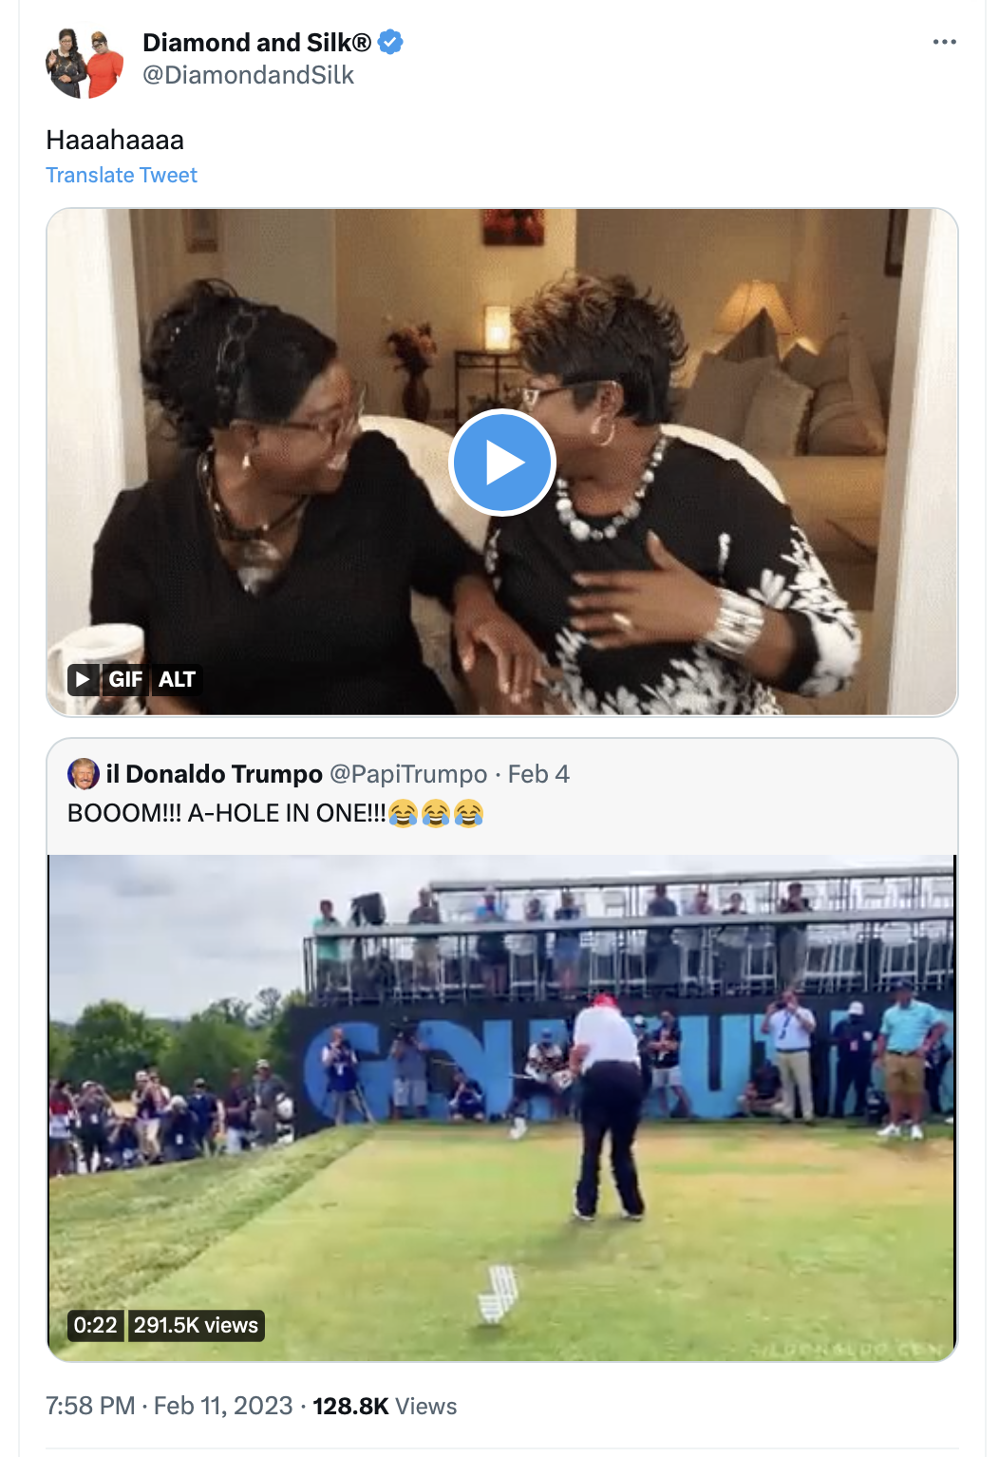Open @DiamondandSilk handle

pyautogui.click(x=248, y=75)
